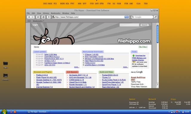The width and height of the screenshot is (191, 114).
Task: Click the FileHippo Search button
Action: [144, 25]
